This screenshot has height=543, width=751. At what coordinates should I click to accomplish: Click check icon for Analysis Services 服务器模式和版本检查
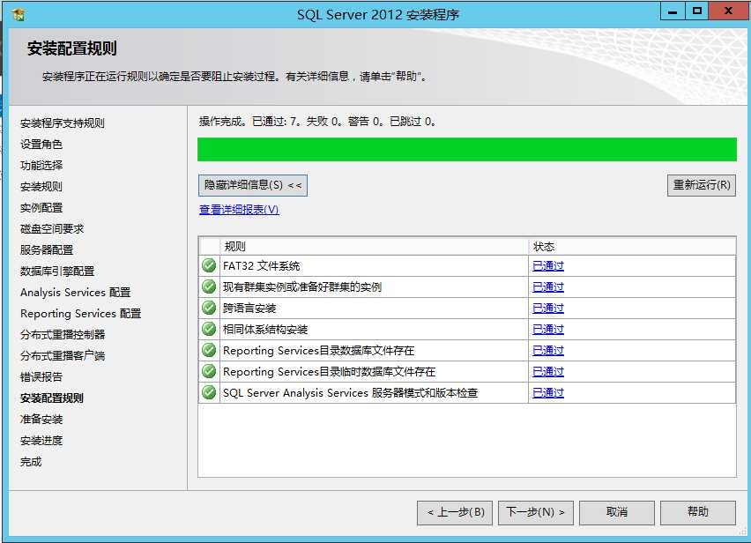[209, 392]
